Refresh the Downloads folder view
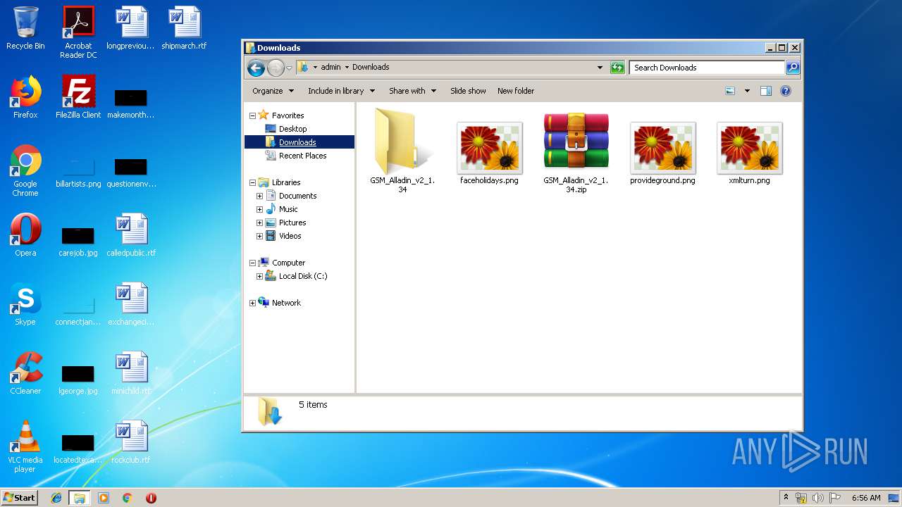 [x=617, y=68]
